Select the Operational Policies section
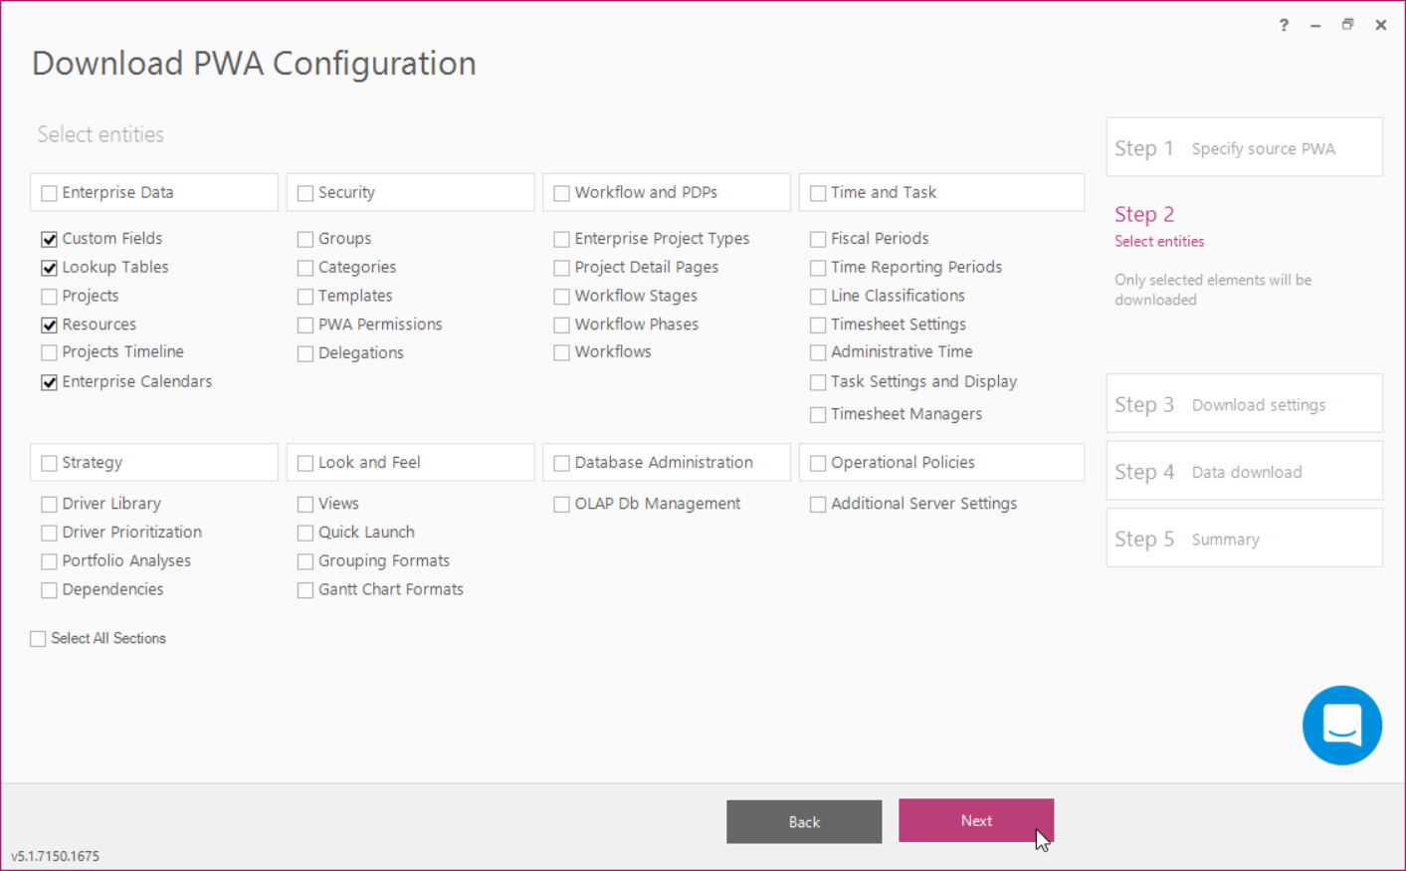 click(818, 463)
